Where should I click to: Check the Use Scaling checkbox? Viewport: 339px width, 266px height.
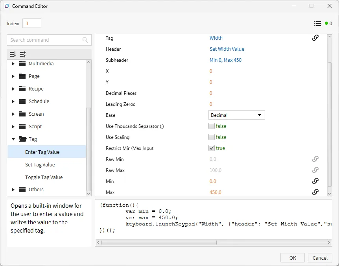pyautogui.click(x=212, y=137)
